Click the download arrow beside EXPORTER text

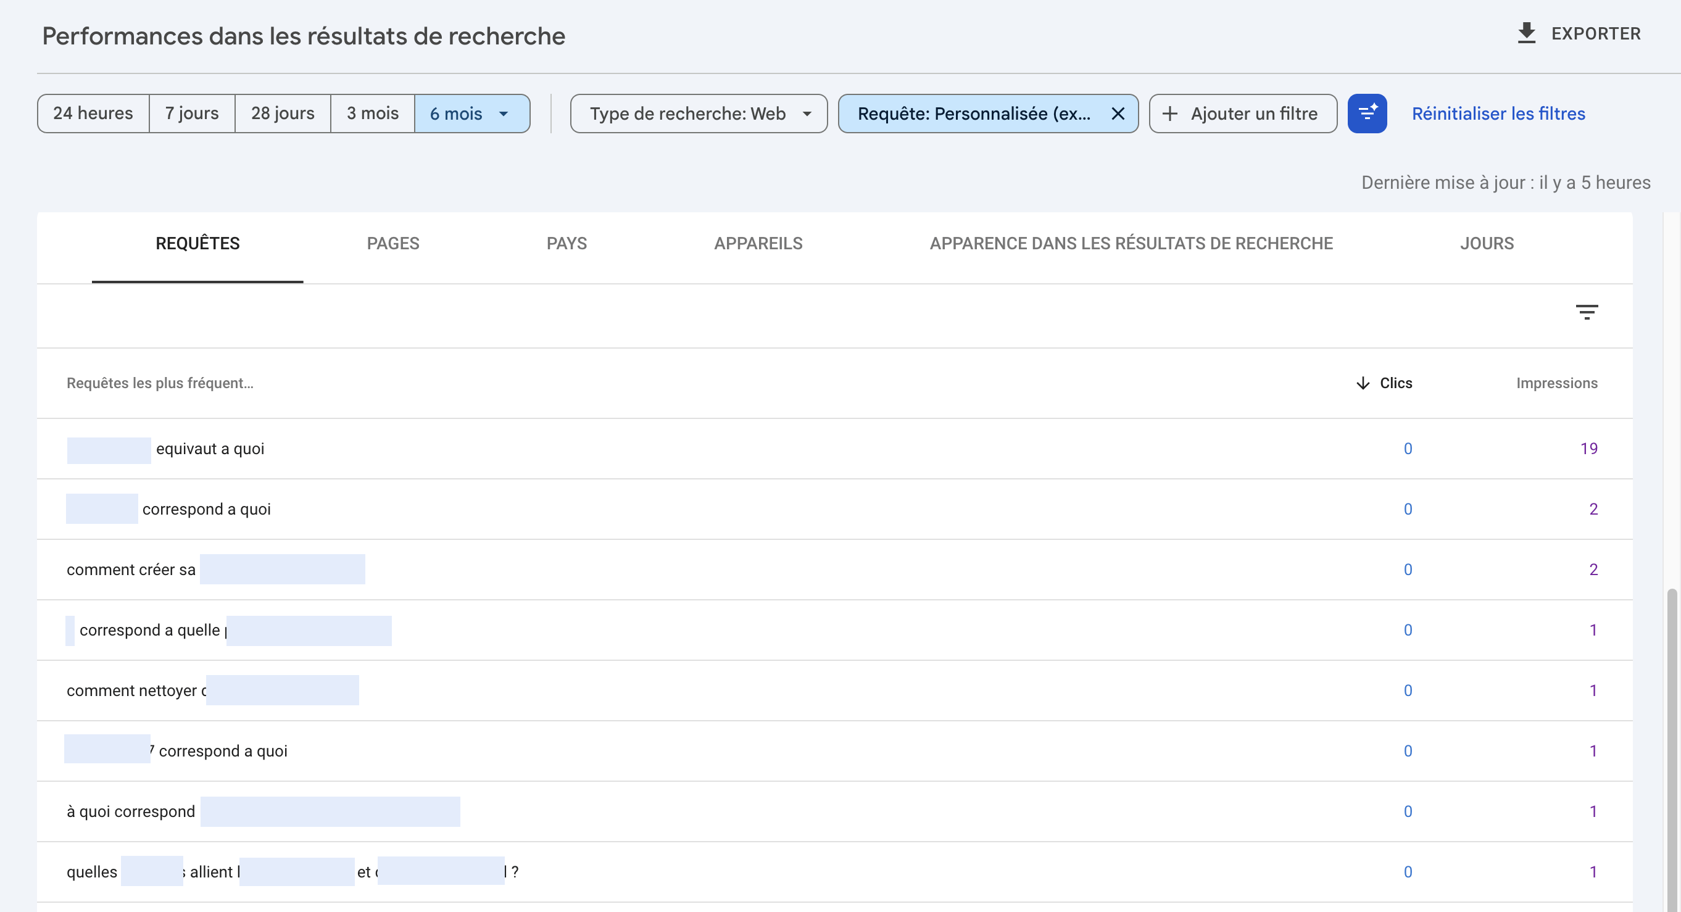click(1526, 33)
